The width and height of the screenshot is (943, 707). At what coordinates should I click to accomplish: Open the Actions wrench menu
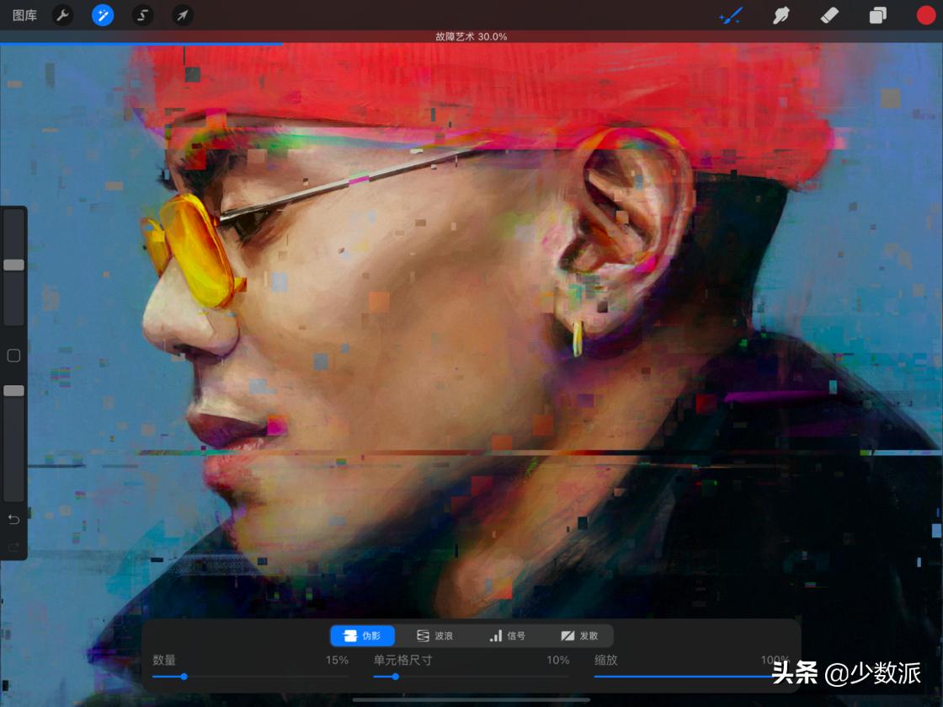pyautogui.click(x=62, y=15)
